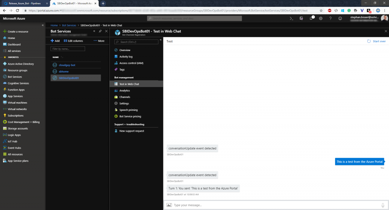
Task: Click the upload image icon in chat box
Action: [169, 205]
